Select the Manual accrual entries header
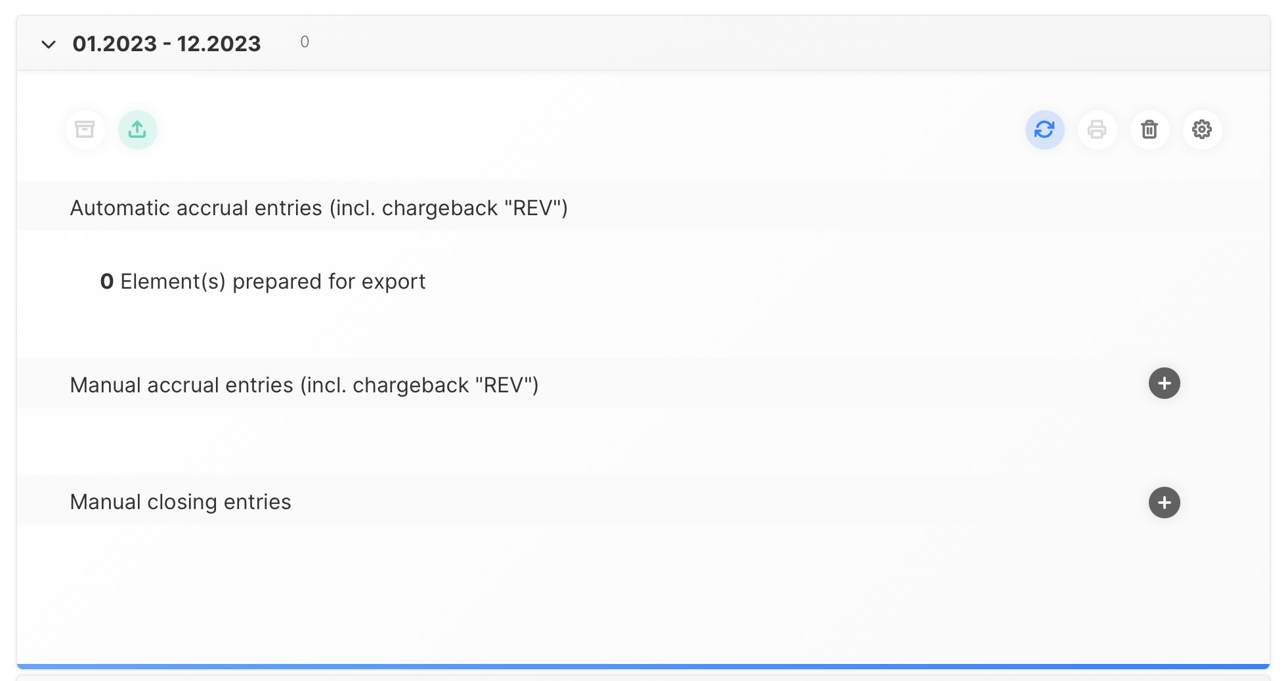1288x681 pixels. point(304,385)
